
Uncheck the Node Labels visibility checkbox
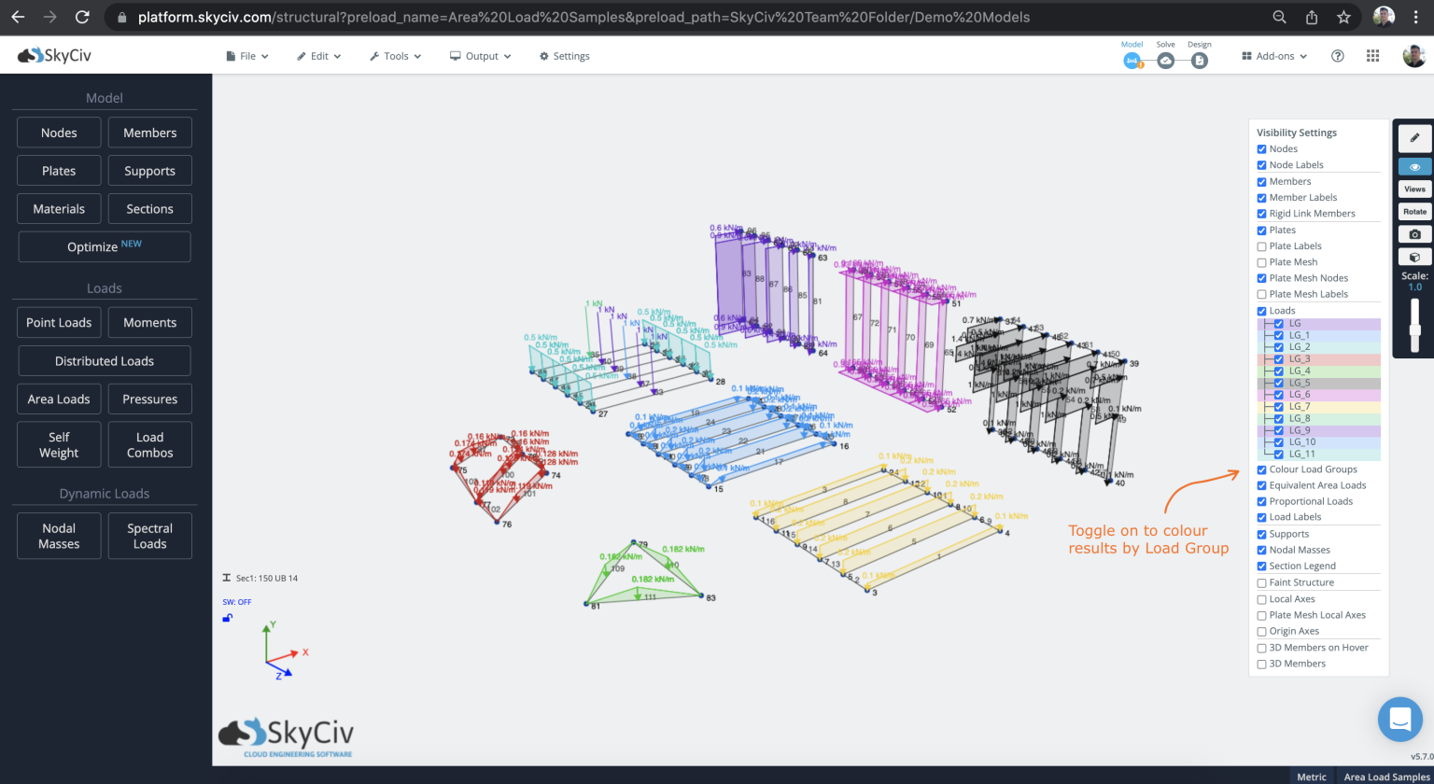coord(1260,164)
